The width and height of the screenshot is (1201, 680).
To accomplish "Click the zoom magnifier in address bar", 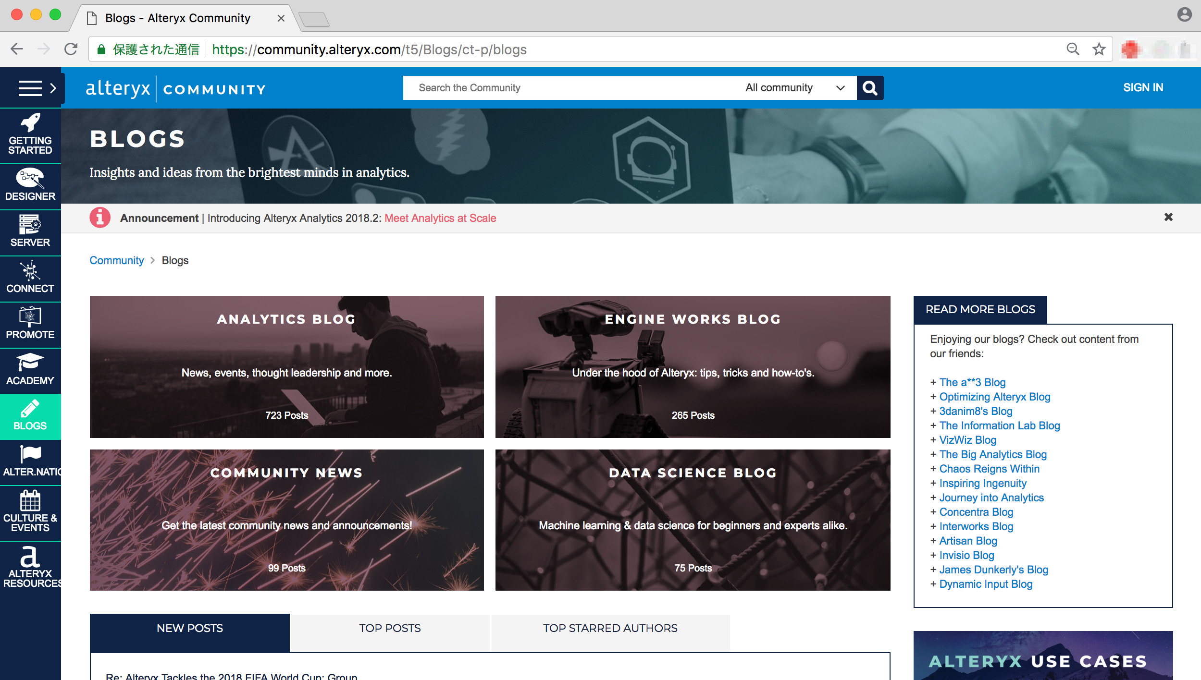I will [1073, 49].
